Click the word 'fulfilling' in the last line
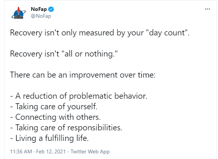 tap(59, 138)
